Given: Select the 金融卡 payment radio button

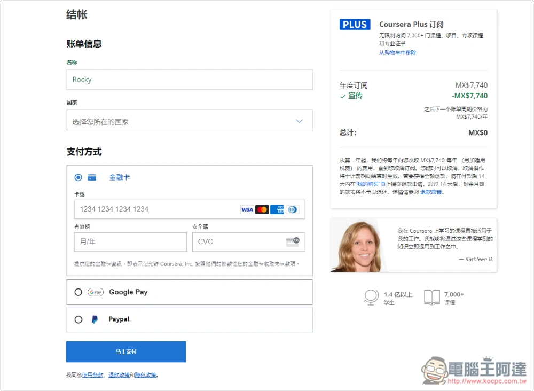Looking at the screenshot, I should coord(78,177).
